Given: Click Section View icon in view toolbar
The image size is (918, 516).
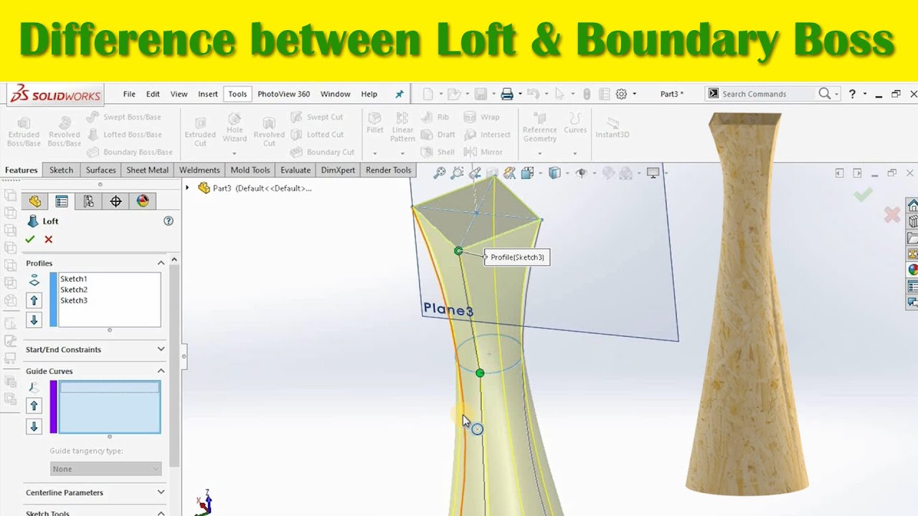Looking at the screenshot, I should (x=492, y=173).
